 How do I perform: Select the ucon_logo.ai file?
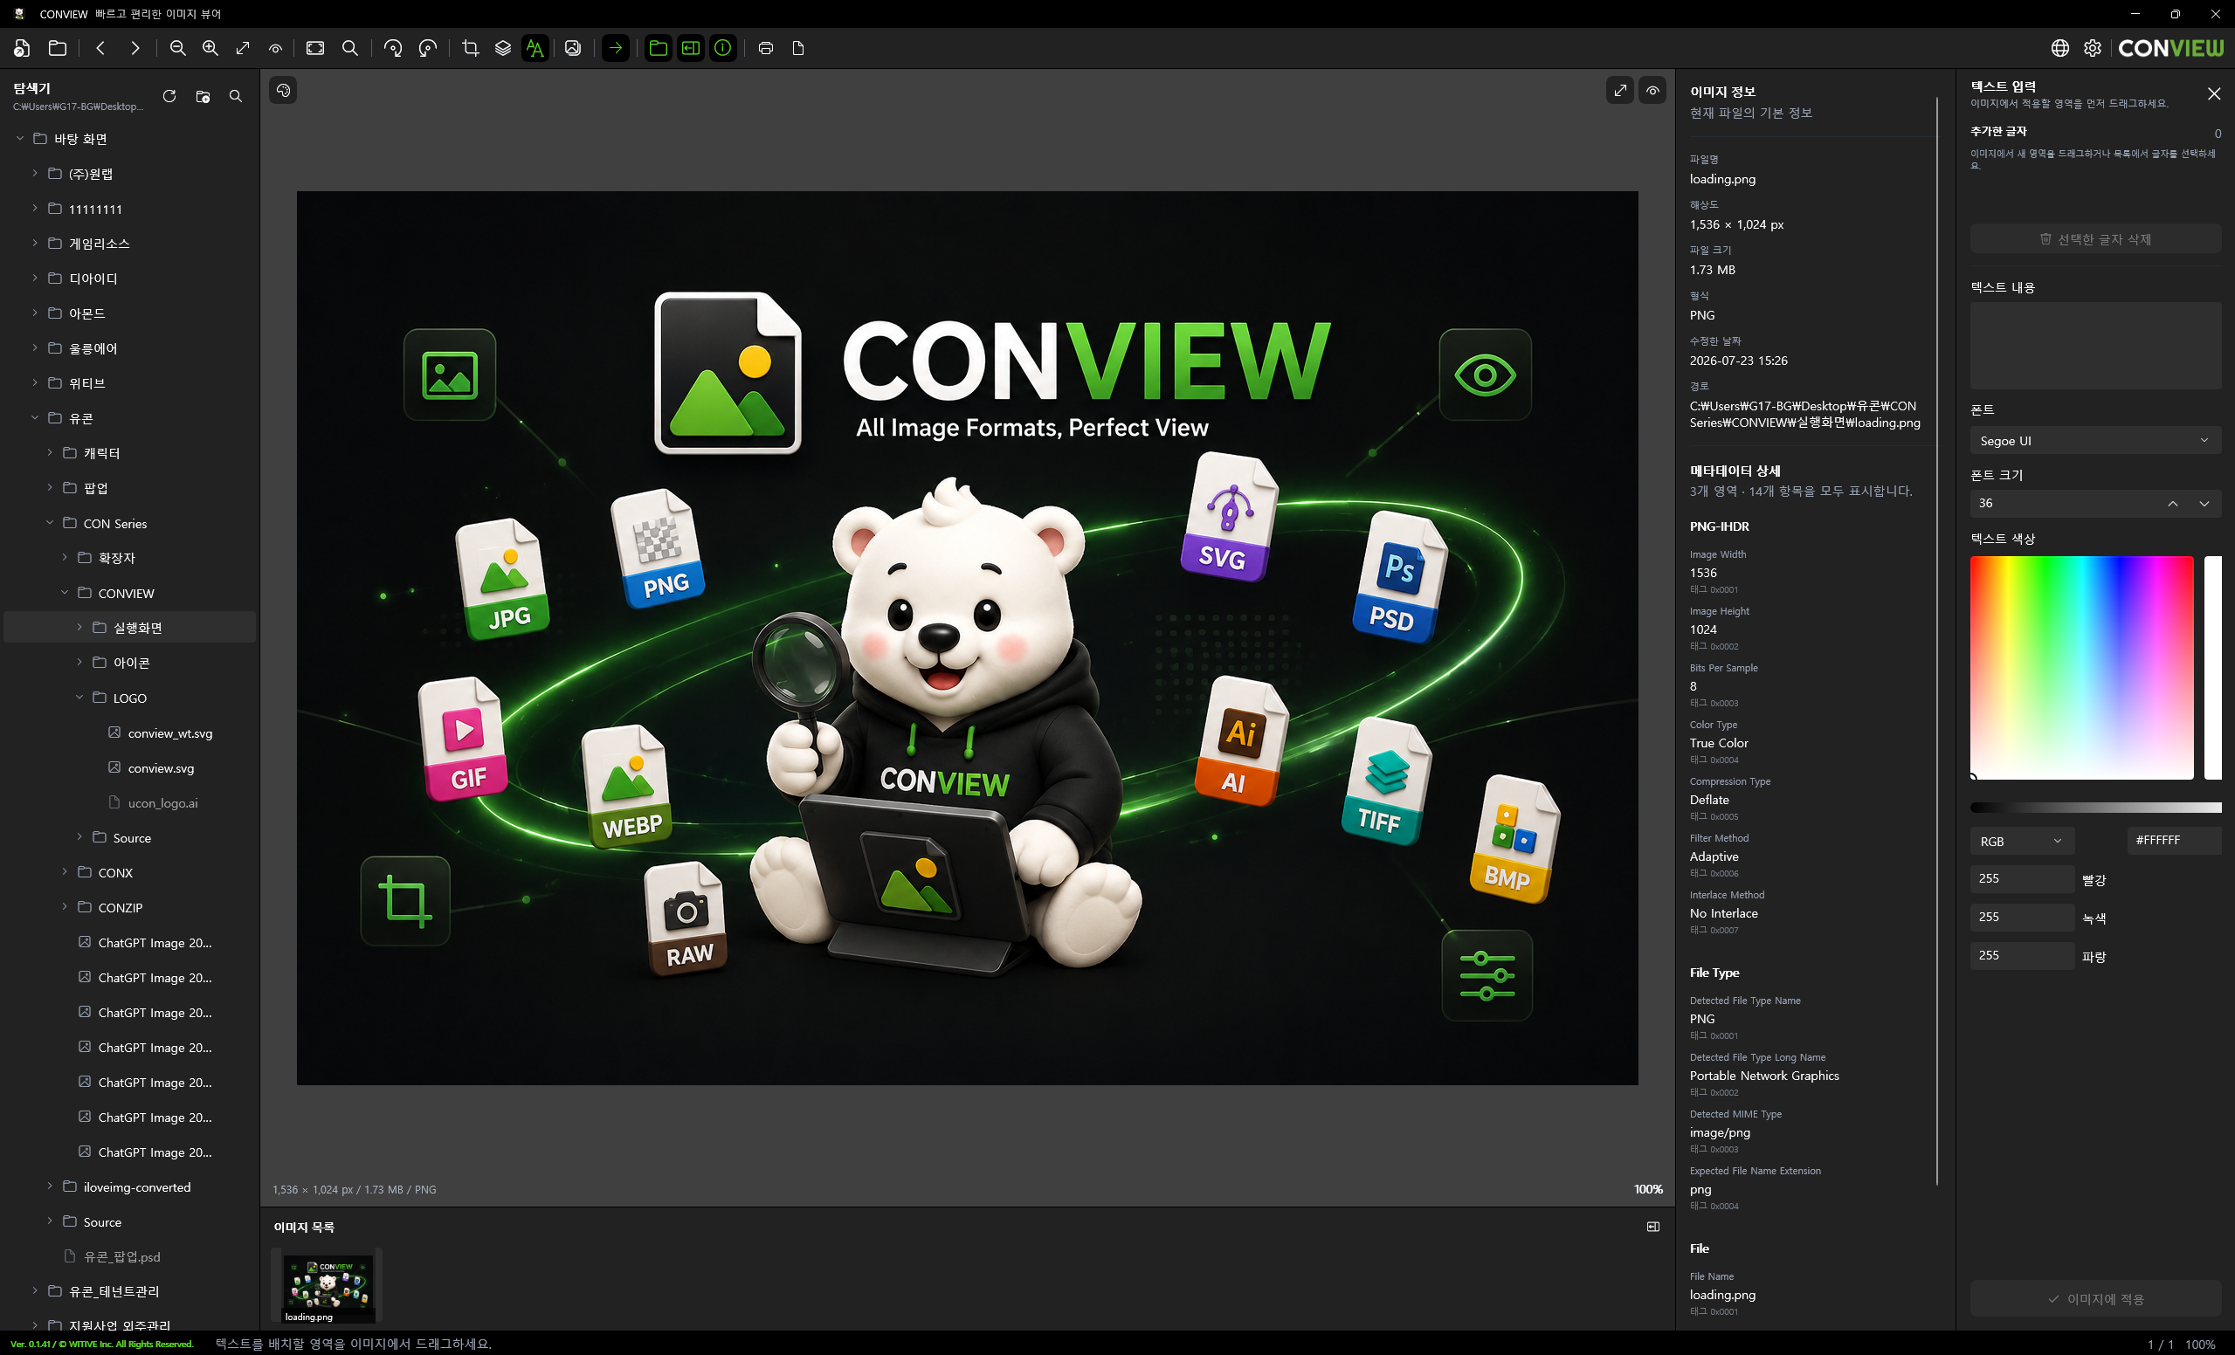click(162, 802)
